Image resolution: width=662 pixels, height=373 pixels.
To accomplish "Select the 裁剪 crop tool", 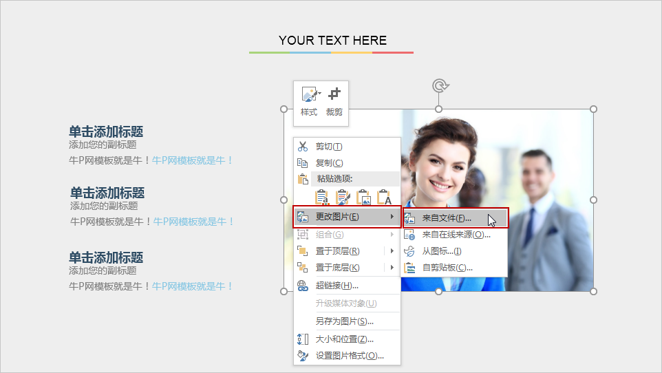I will tap(334, 94).
